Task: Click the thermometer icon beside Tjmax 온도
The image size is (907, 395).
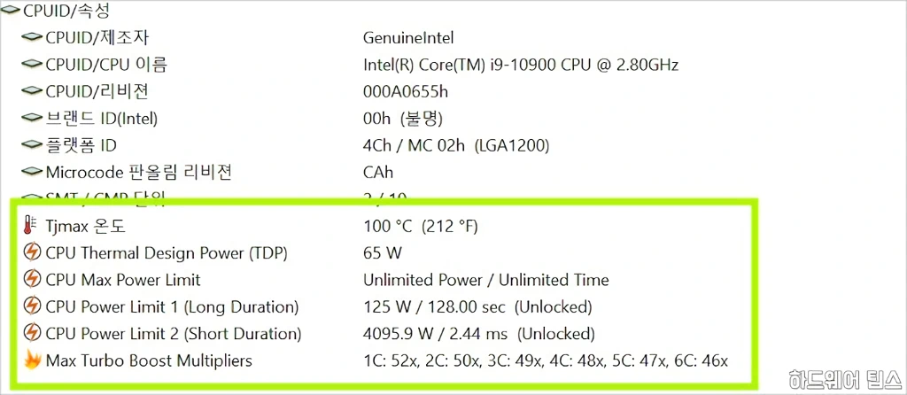Action: 32,226
